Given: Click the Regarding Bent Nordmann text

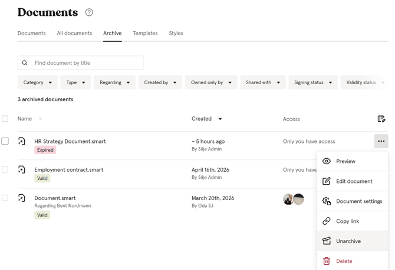Looking at the screenshot, I should (x=62, y=206).
